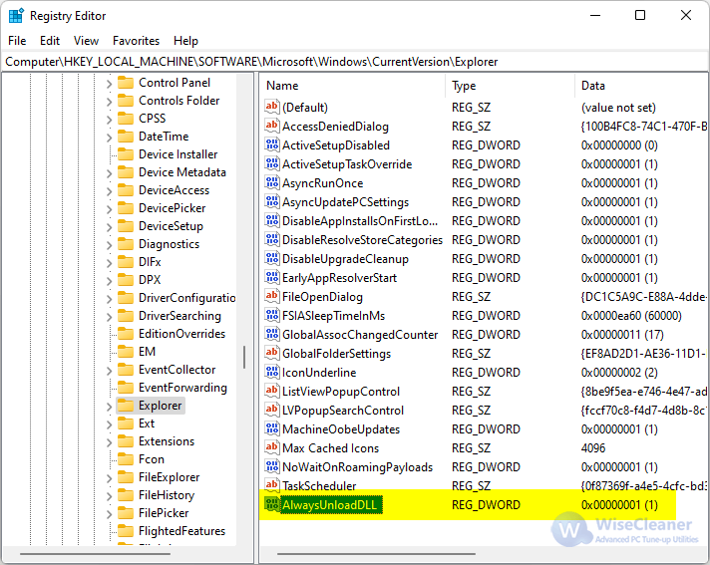Click the GlobalAssocChangedCounter DWORD icon
The height and width of the screenshot is (565, 710).
coord(271,334)
